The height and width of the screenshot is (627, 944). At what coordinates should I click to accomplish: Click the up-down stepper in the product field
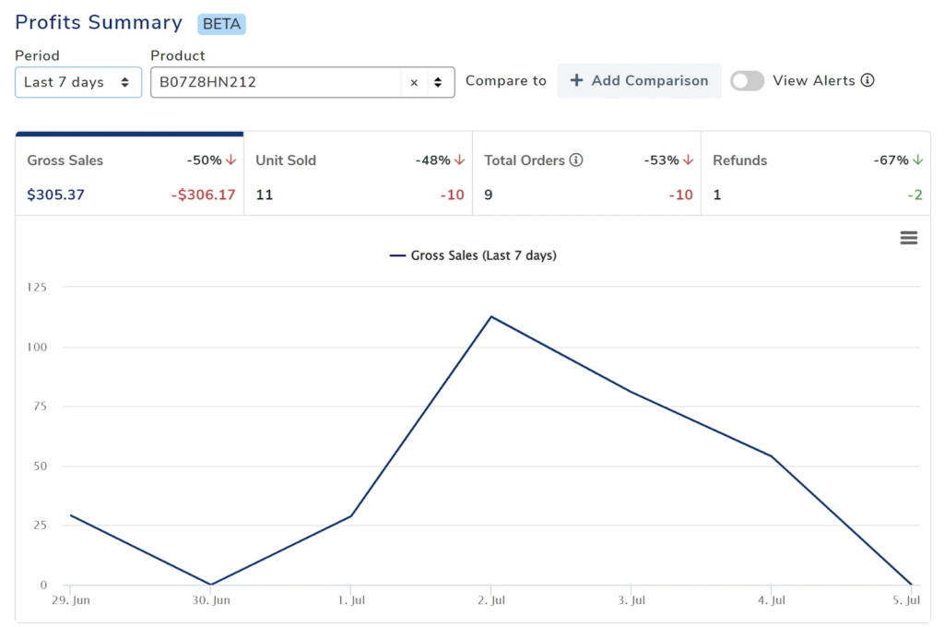[x=436, y=82]
